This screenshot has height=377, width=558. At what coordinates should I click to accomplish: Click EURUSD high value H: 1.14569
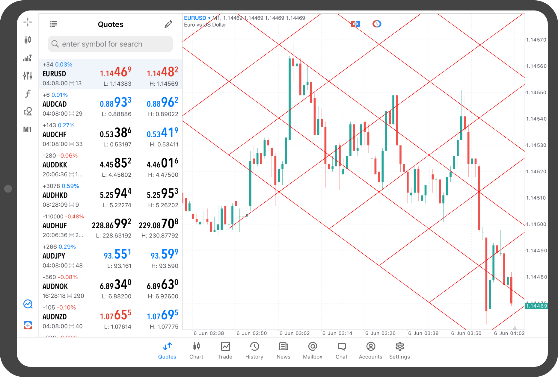(x=164, y=84)
